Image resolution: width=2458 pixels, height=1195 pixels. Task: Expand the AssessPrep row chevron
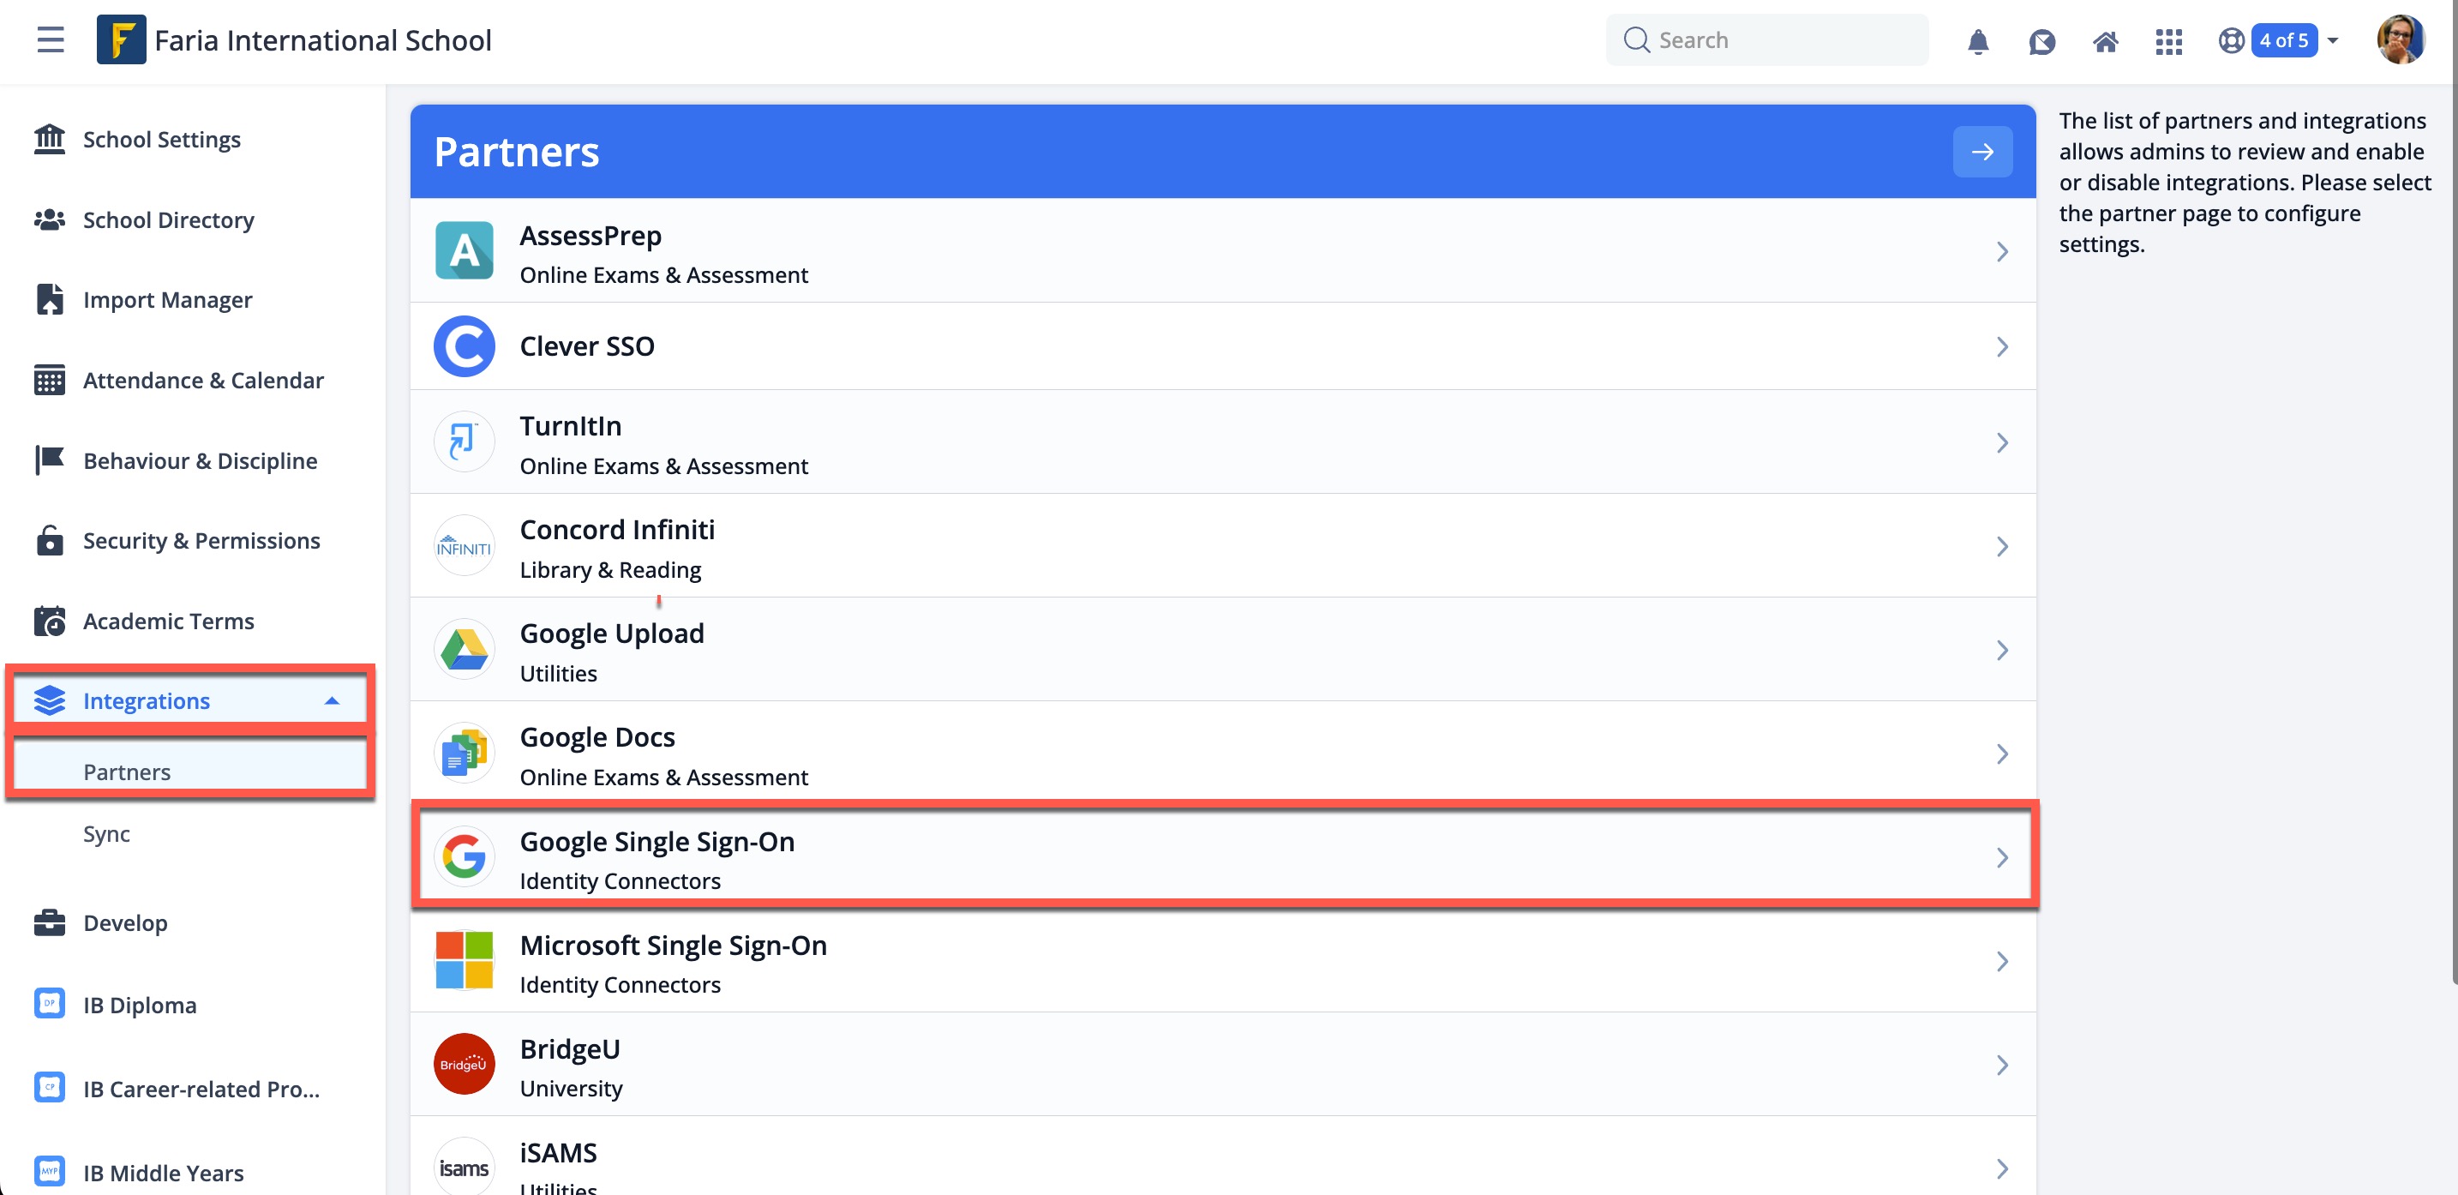click(x=2002, y=252)
